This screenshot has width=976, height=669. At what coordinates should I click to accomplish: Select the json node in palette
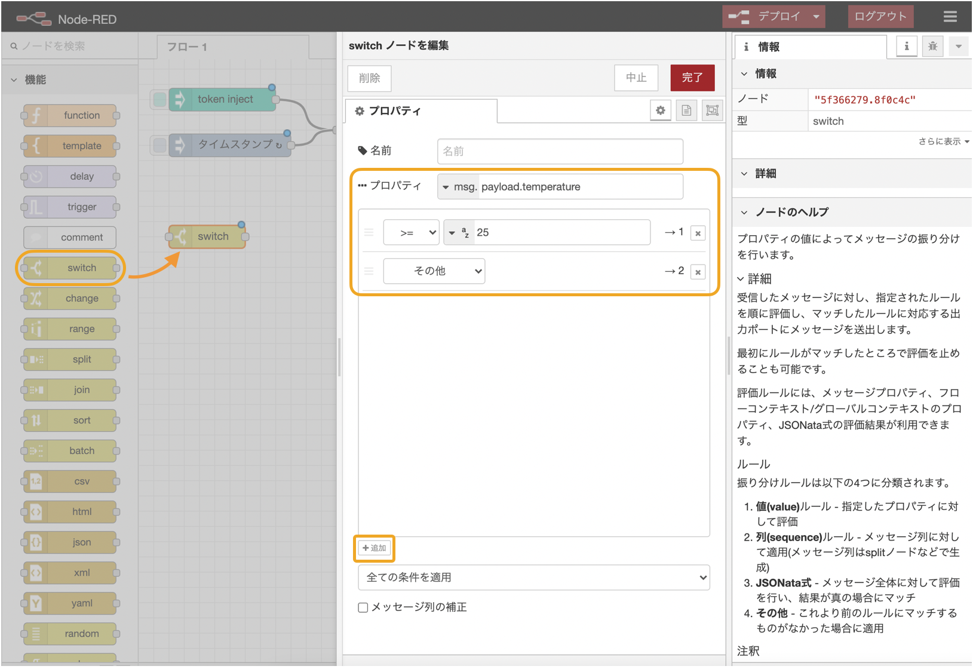click(x=70, y=542)
